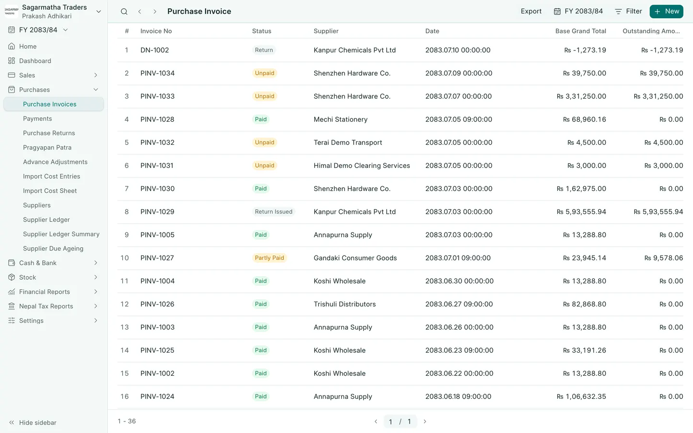
Task: Go to previous page in pagination
Action: pos(376,421)
